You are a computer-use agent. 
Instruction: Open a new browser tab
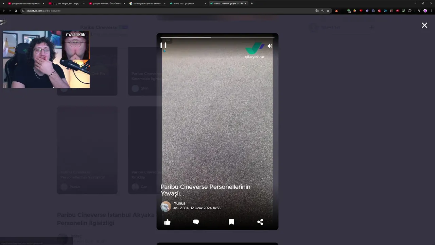(252, 3)
